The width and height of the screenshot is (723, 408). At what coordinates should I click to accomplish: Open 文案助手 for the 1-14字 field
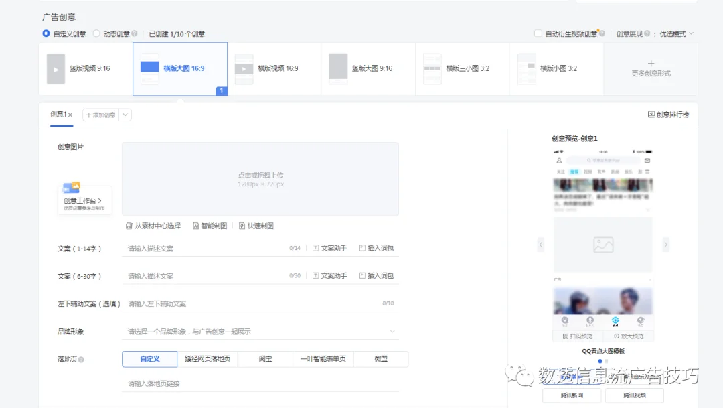(329, 248)
